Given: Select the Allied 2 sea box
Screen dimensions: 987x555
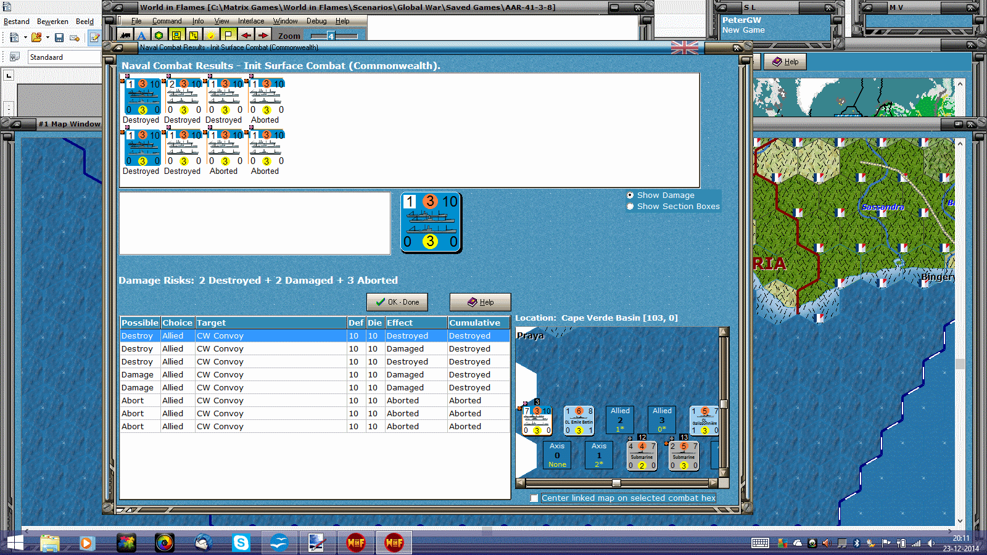Looking at the screenshot, I should coord(620,421).
